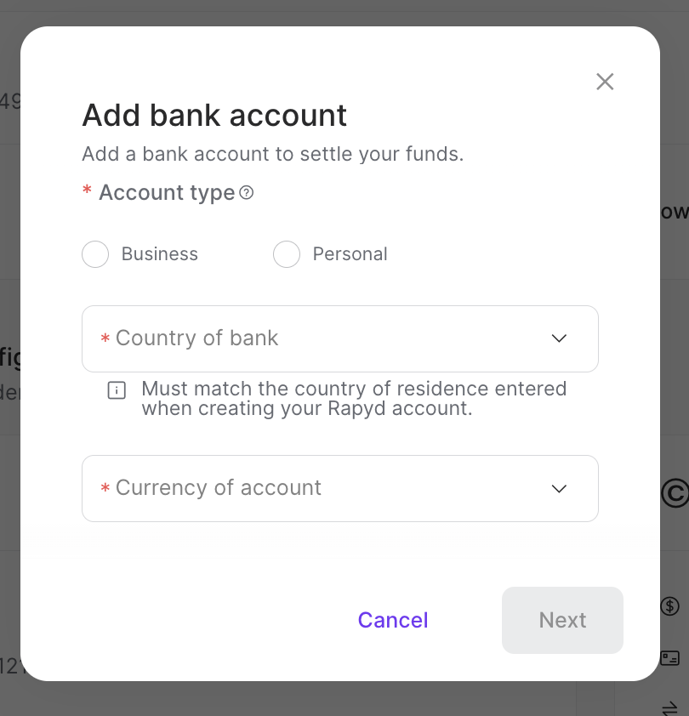The image size is (689, 716).
Task: Click the X icon in the dialog corner
Action: point(605,82)
